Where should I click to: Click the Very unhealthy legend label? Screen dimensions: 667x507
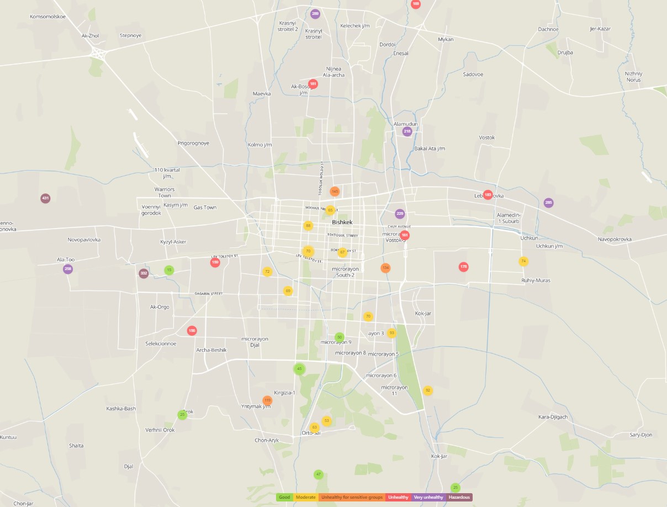pos(428,497)
